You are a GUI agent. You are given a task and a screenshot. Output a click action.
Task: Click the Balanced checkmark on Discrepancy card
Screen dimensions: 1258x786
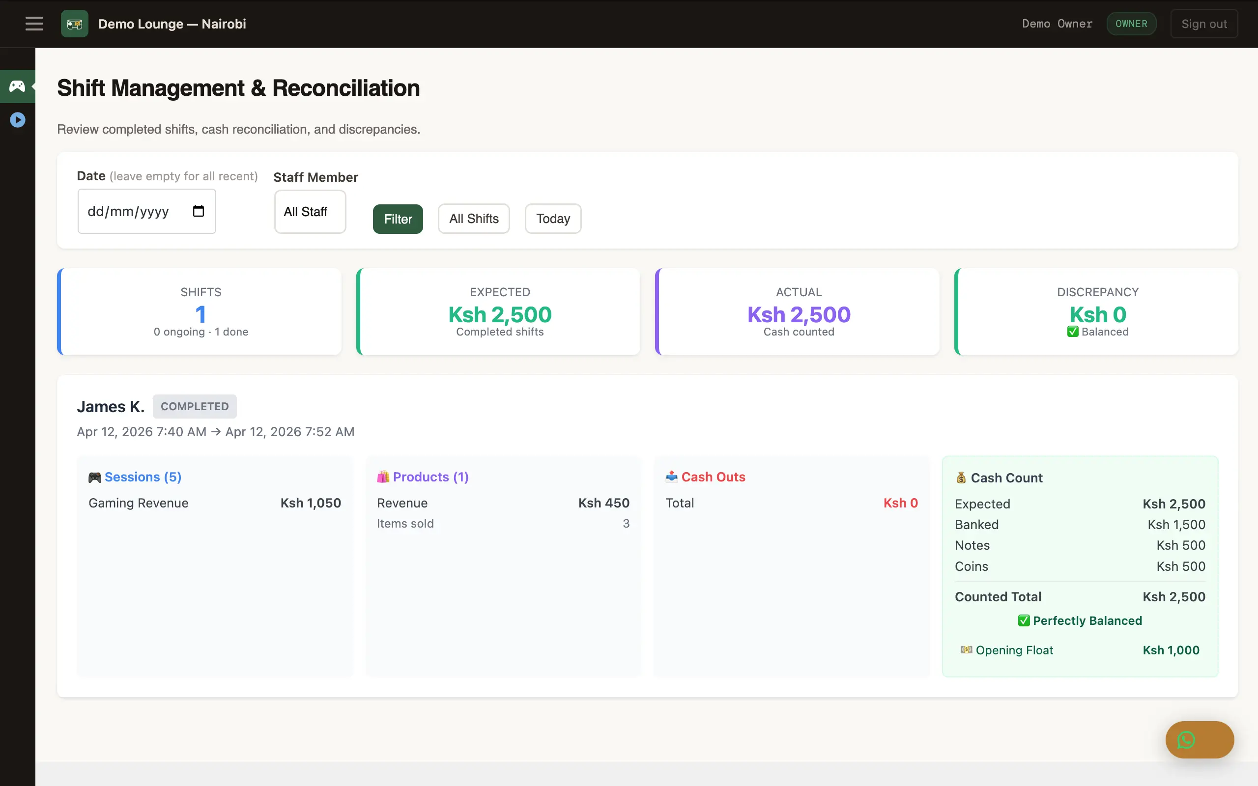(1072, 331)
